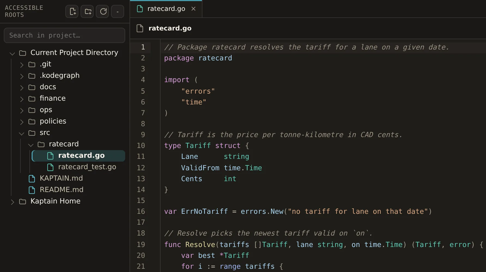The height and width of the screenshot is (272, 486).
Task: Collapse the ratecard folder chevron
Action: (x=31, y=144)
